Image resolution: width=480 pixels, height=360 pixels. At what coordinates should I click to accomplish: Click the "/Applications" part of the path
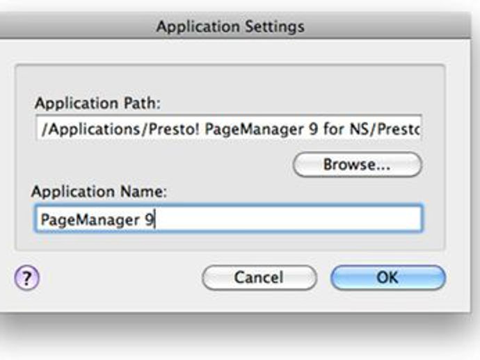tap(91, 129)
